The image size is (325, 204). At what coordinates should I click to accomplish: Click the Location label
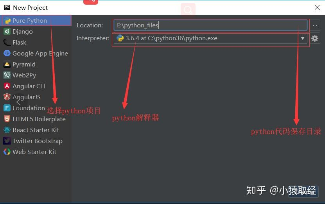[90, 25]
